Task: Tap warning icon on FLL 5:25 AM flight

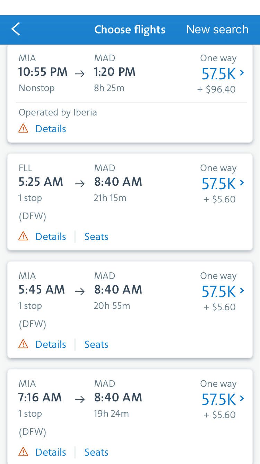Action: (23, 237)
